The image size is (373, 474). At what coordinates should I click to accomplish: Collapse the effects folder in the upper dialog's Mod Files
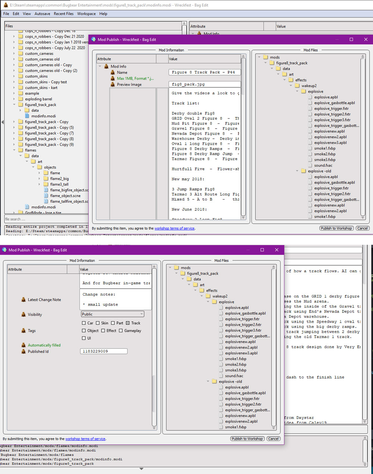tap(284, 80)
